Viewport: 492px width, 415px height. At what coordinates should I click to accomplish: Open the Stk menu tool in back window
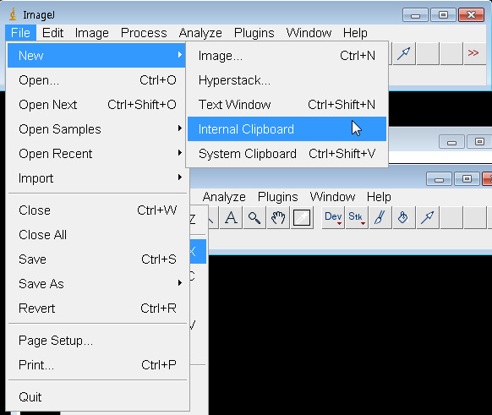point(357,217)
